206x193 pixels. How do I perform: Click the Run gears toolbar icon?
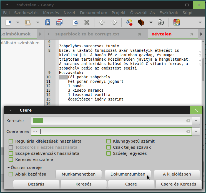(x=161, y=22)
